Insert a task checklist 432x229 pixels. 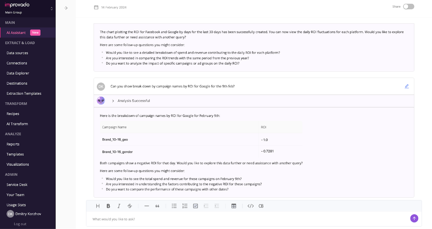(x=195, y=206)
